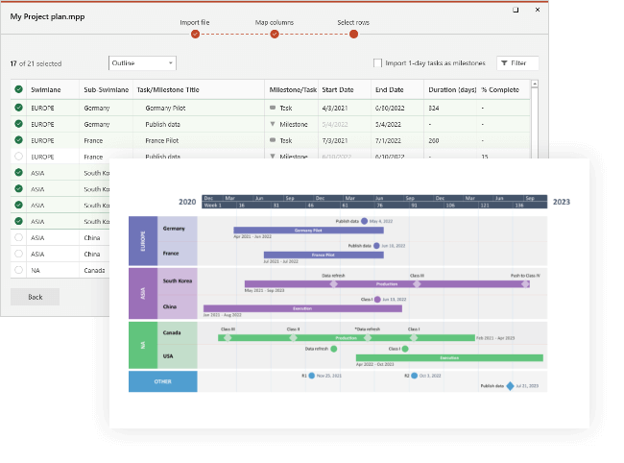Screen dimensions: 624x463
Task: Click the Import file step circle
Action: click(x=195, y=35)
